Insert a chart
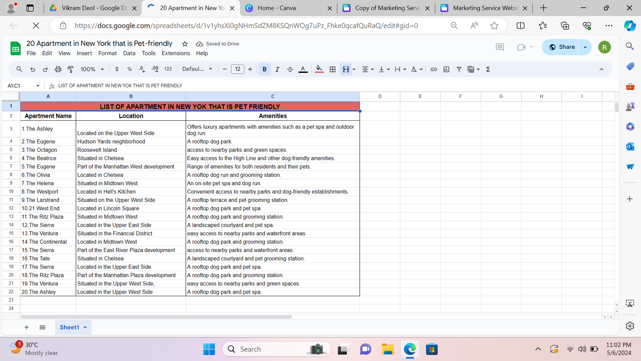The height and width of the screenshot is (361, 641). (x=446, y=69)
